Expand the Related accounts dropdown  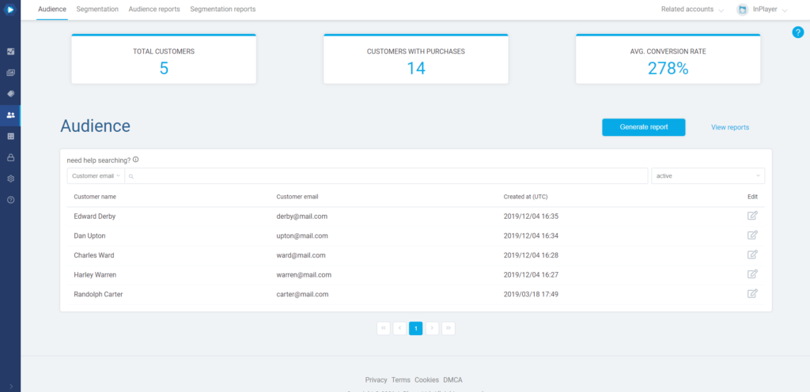pyautogui.click(x=692, y=9)
